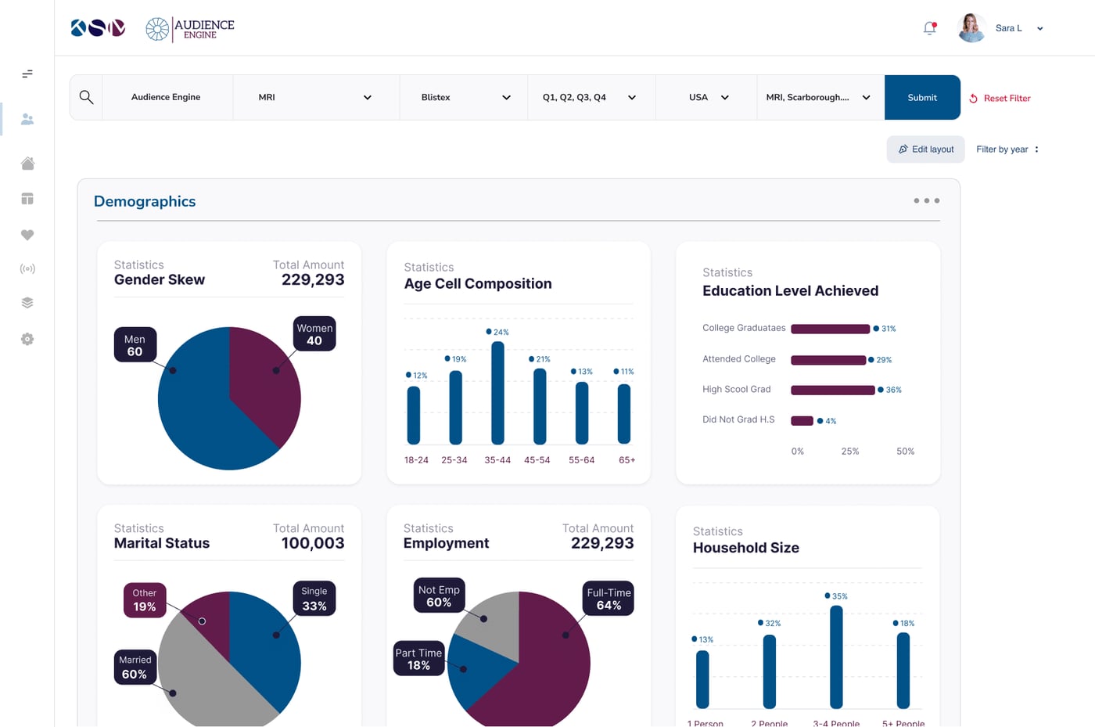Open the Blistex brand dropdown

(464, 97)
